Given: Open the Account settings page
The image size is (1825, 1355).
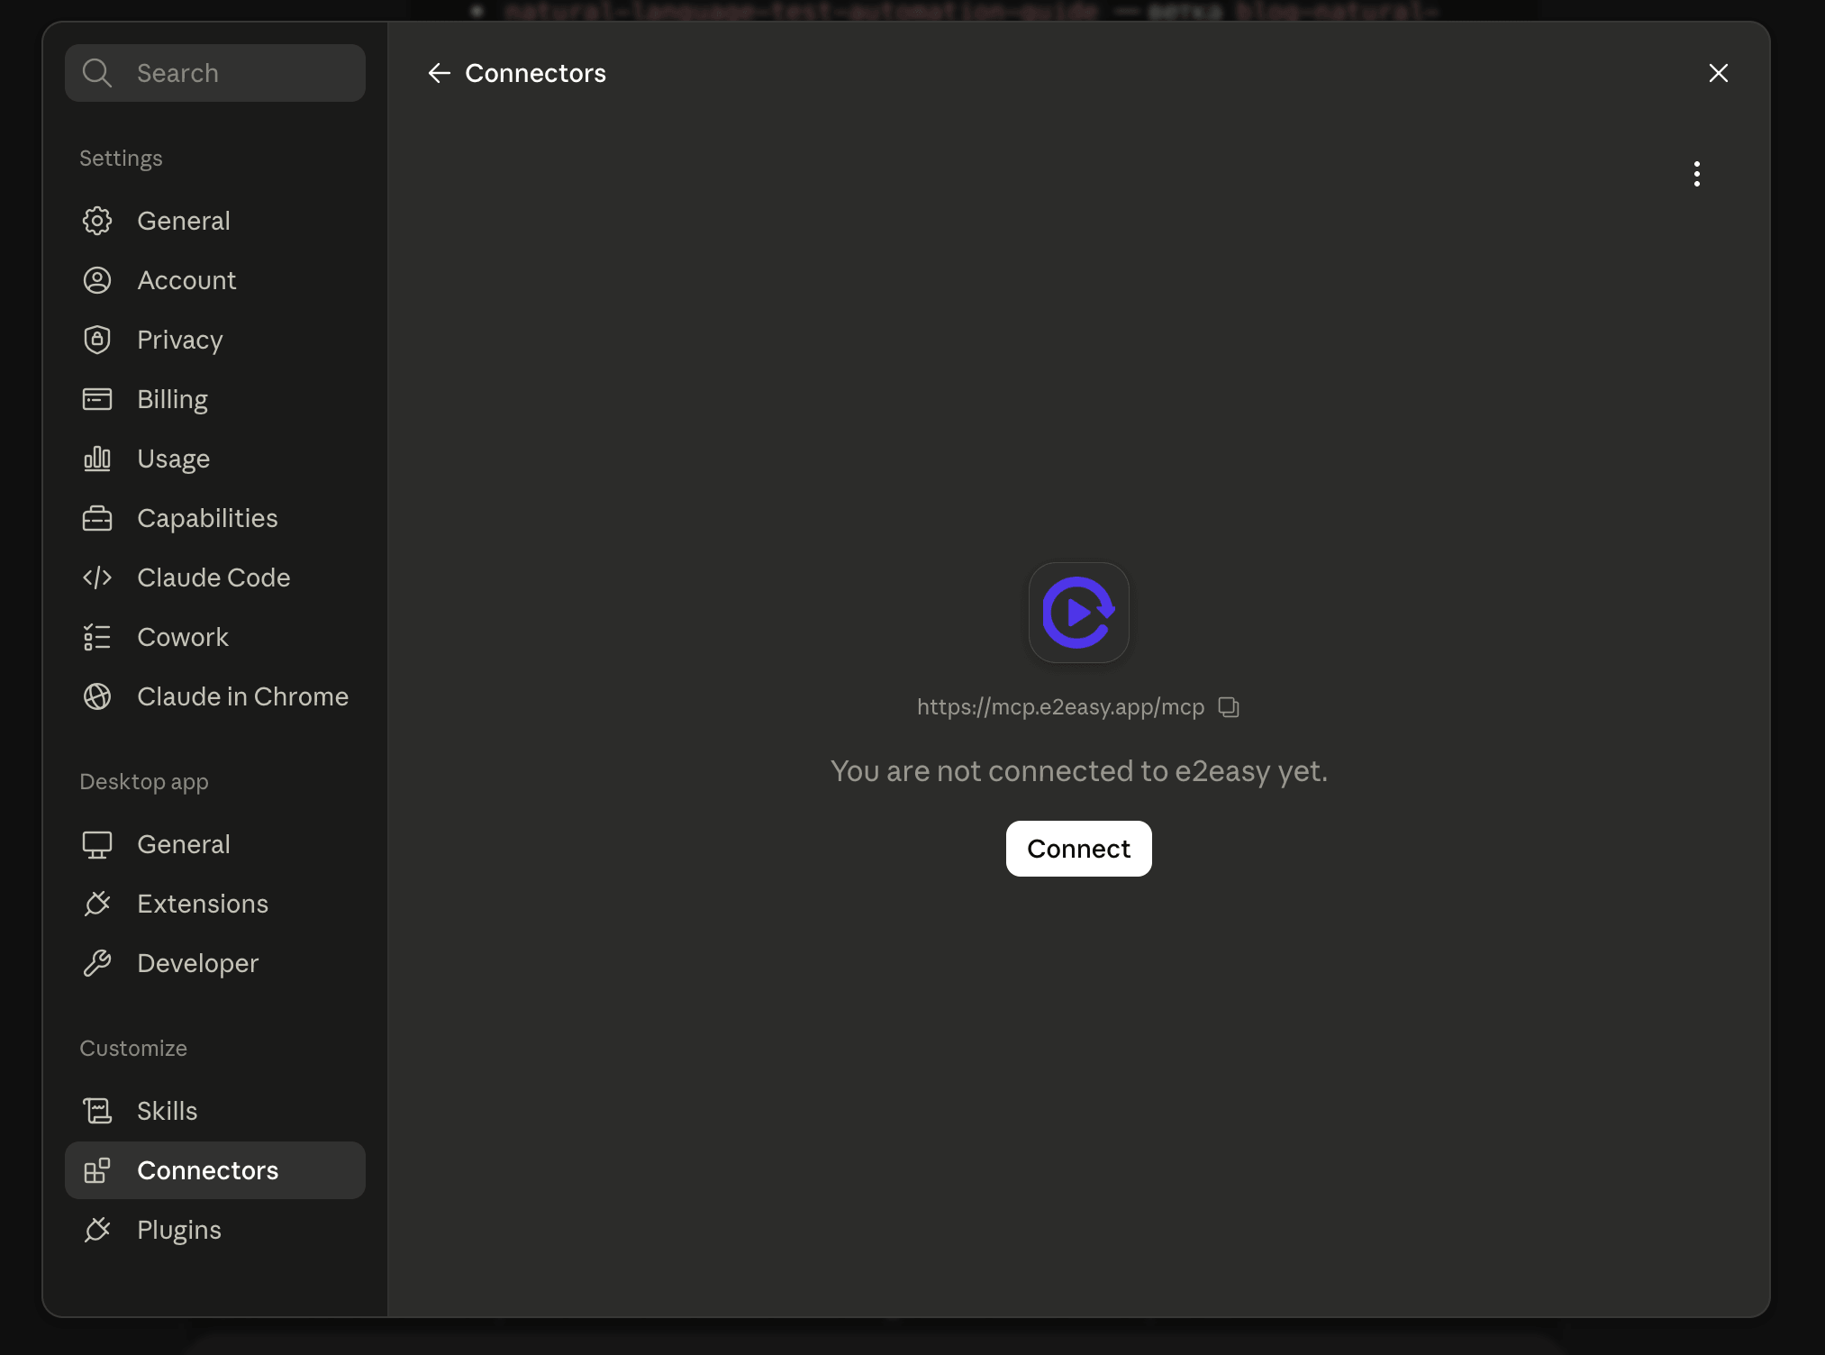Looking at the screenshot, I should click(x=215, y=280).
